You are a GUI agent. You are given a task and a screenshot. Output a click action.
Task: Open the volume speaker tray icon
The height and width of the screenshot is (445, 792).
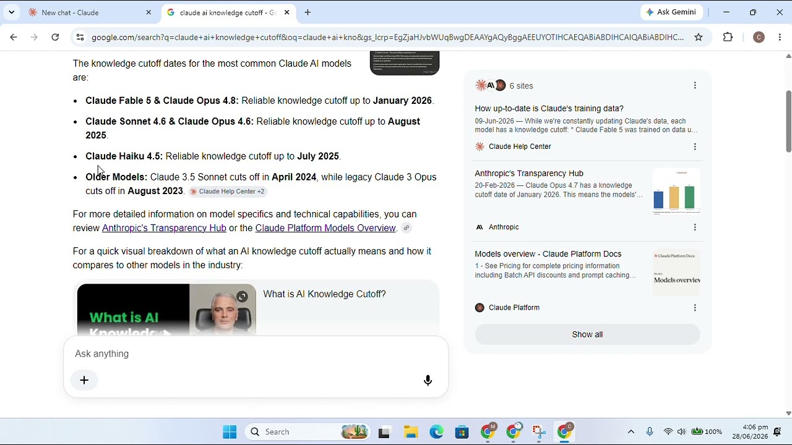[x=681, y=432]
